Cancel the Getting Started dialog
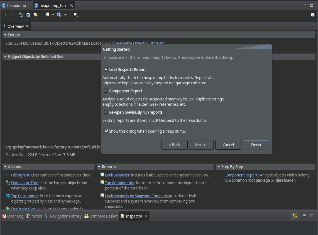Image resolution: width=318 pixels, height=235 pixels. (x=228, y=145)
